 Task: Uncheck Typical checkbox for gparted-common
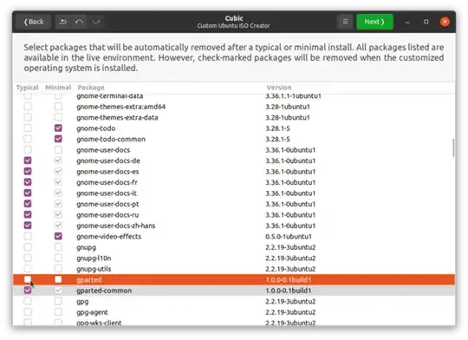28,290
